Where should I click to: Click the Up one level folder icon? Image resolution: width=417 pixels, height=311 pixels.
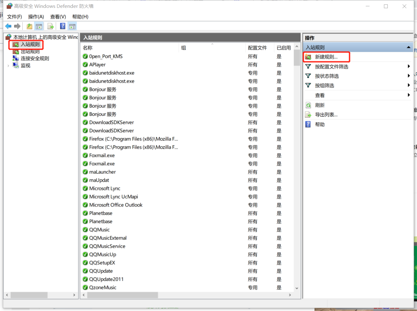30,26
